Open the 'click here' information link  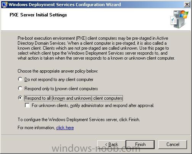(65, 128)
